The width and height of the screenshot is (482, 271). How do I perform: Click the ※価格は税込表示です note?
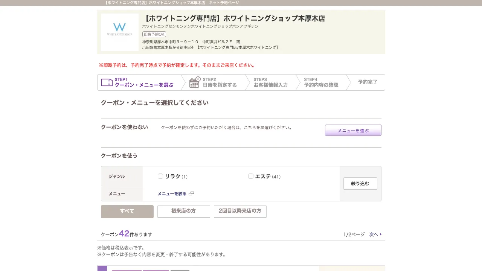[121, 248]
